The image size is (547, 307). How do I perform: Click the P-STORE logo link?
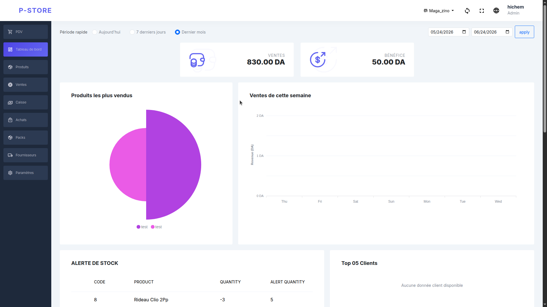(x=35, y=11)
